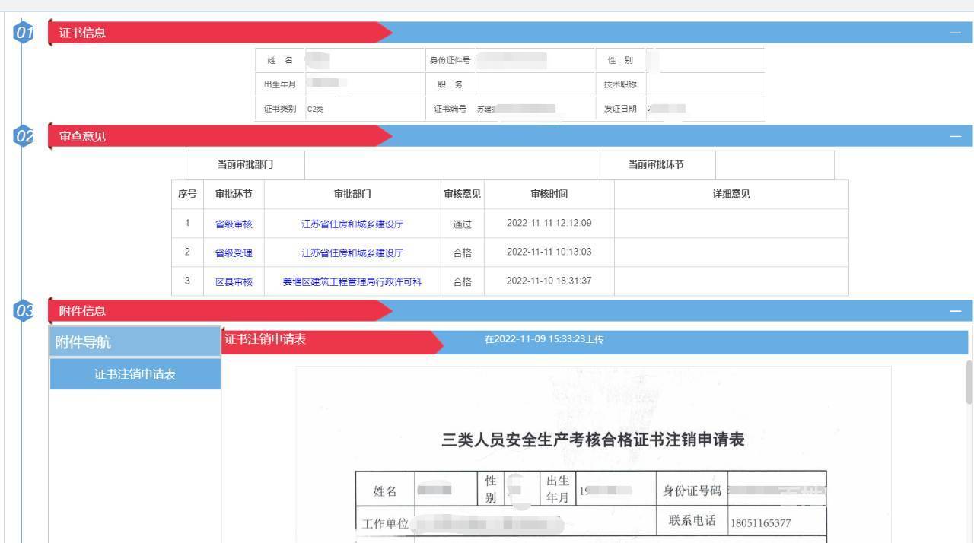Click the 通过 review result cell
Screen dimensions: 974x543
463,224
